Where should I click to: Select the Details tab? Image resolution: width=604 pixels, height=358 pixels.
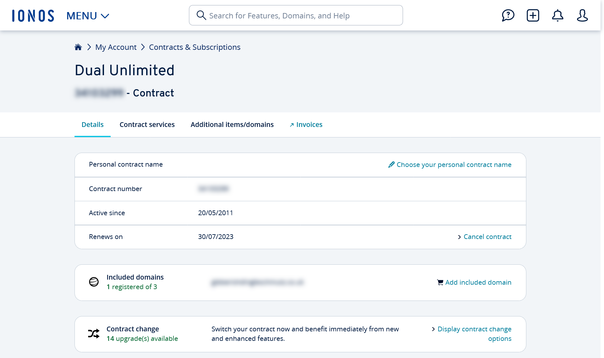[x=93, y=124]
